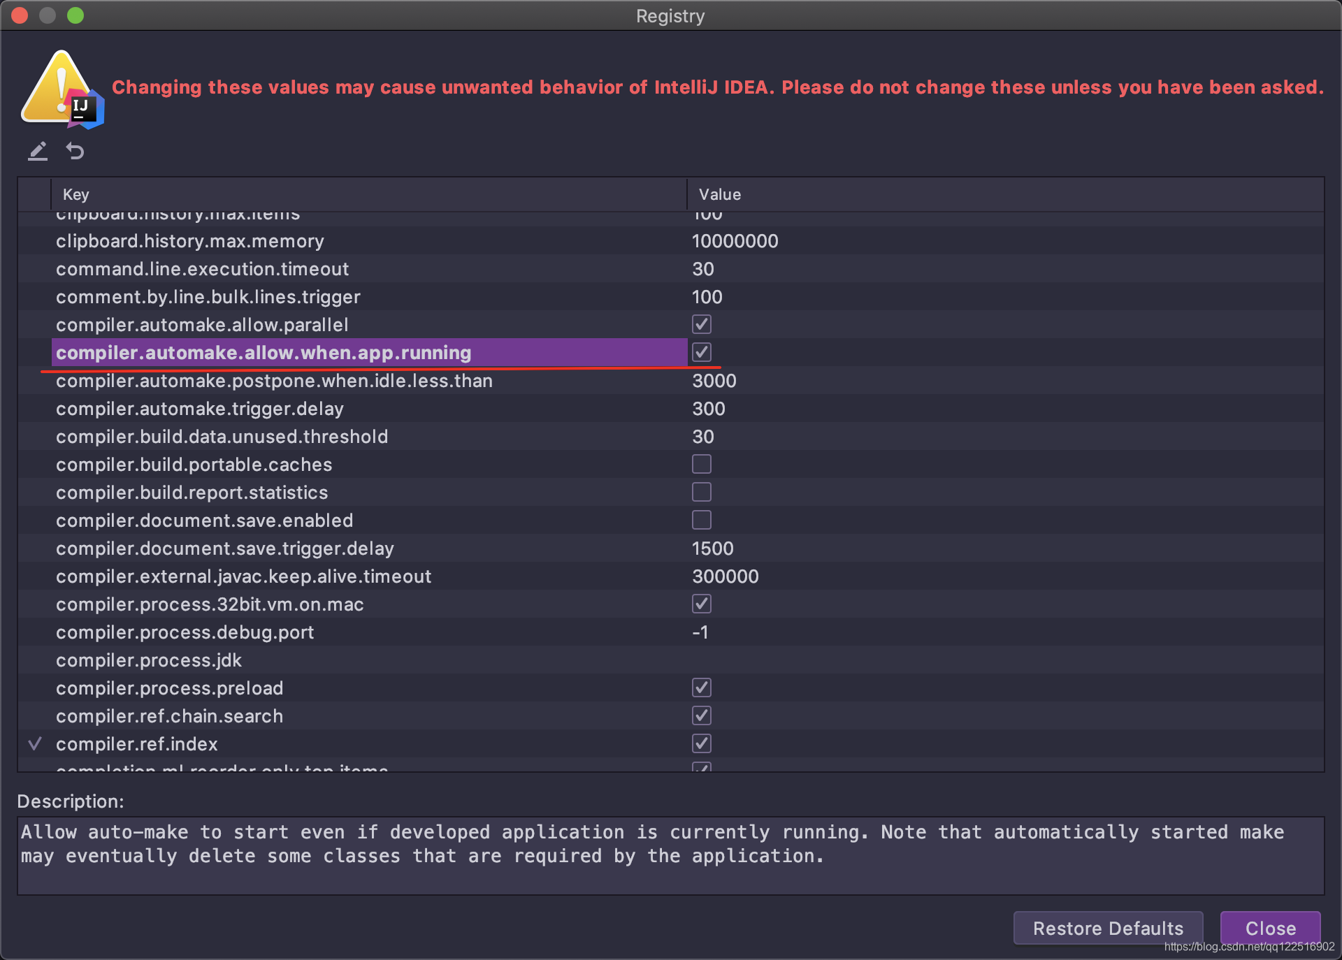Click the IntelliJ warning icon
The width and height of the screenshot is (1342, 960).
click(63, 89)
